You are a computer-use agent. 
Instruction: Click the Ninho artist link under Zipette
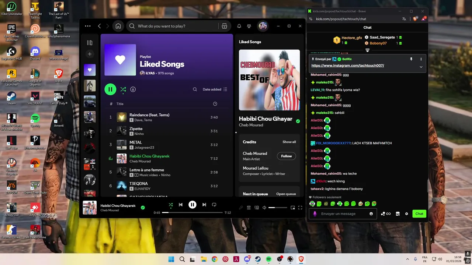click(x=139, y=134)
